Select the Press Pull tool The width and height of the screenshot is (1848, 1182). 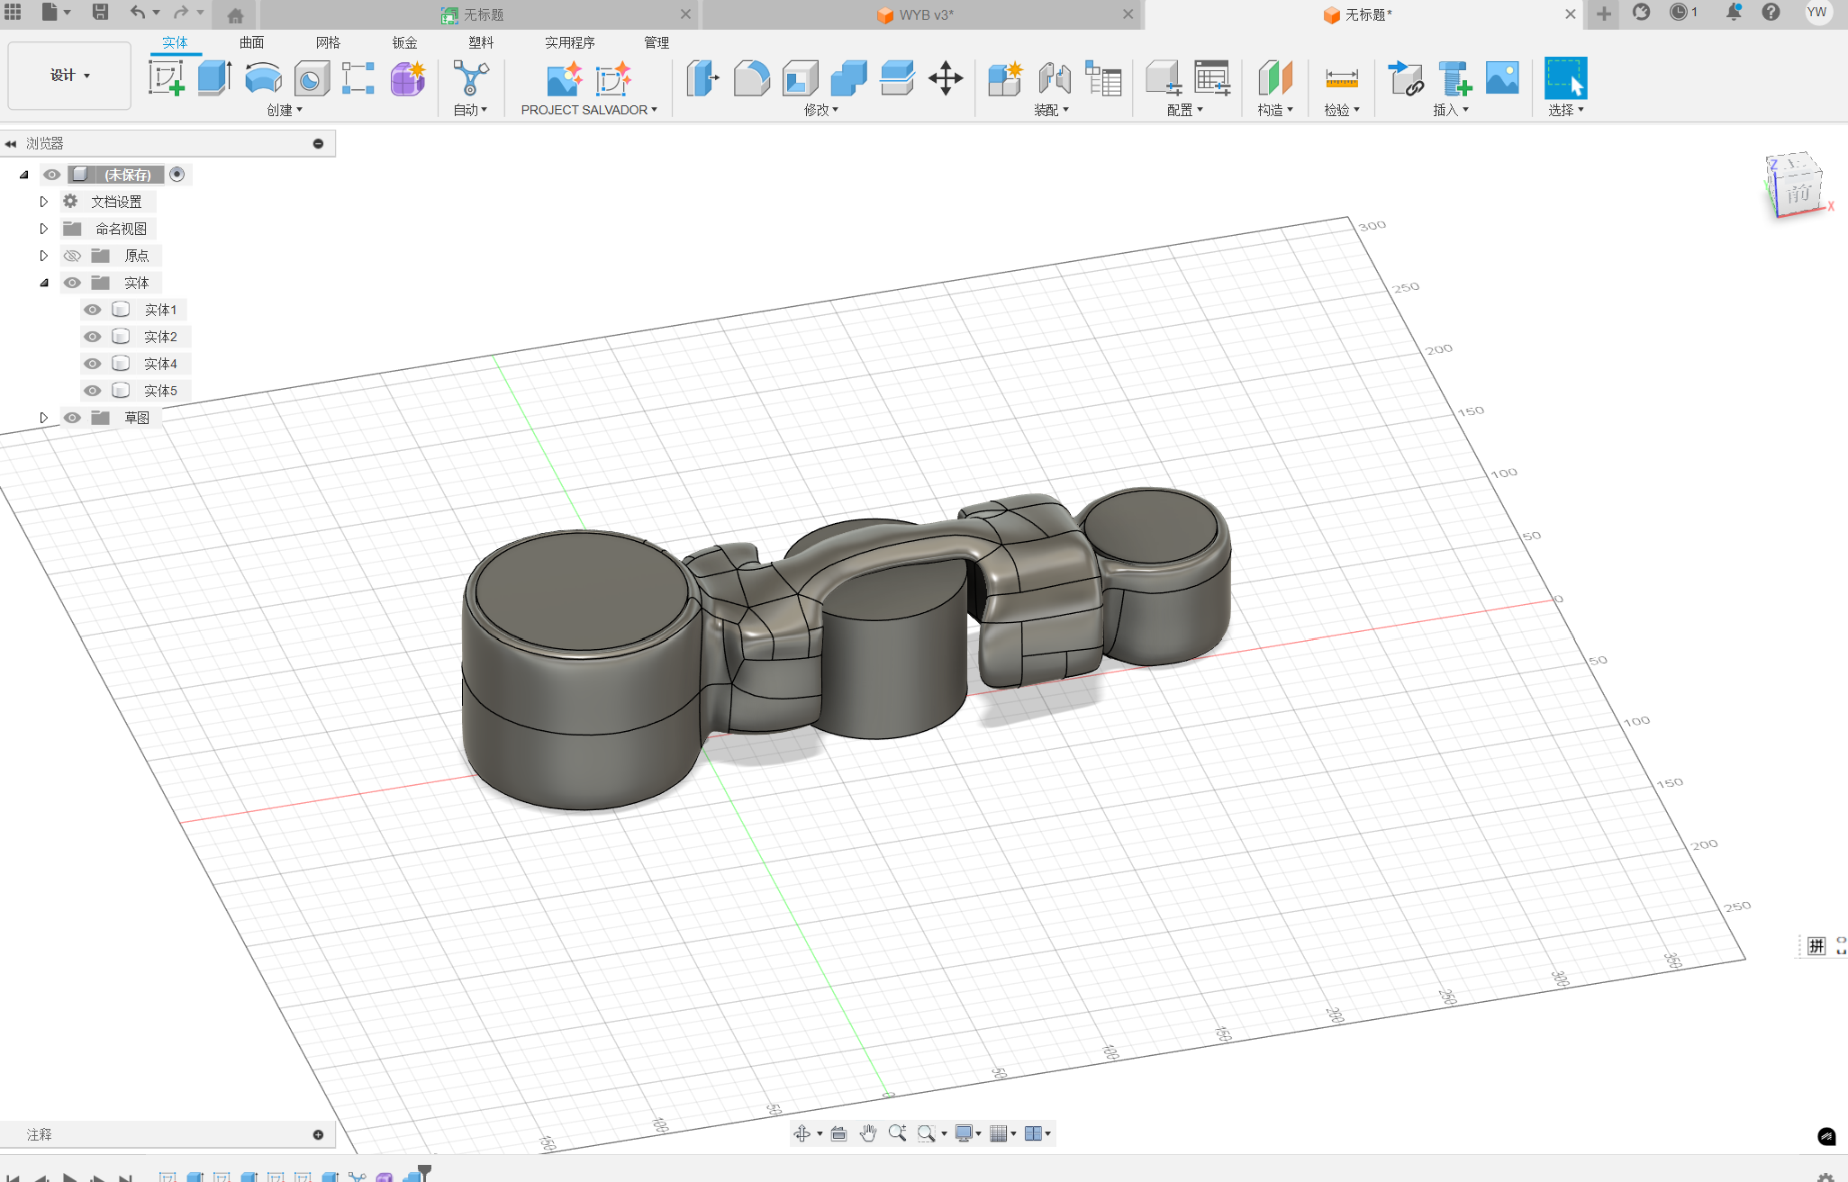pos(703,78)
